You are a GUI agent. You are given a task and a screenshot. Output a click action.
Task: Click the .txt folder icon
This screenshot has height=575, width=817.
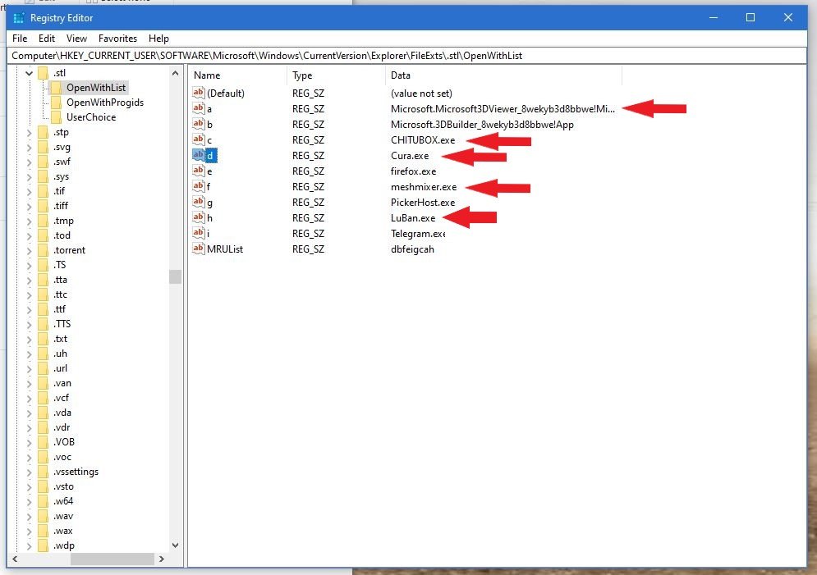44,339
